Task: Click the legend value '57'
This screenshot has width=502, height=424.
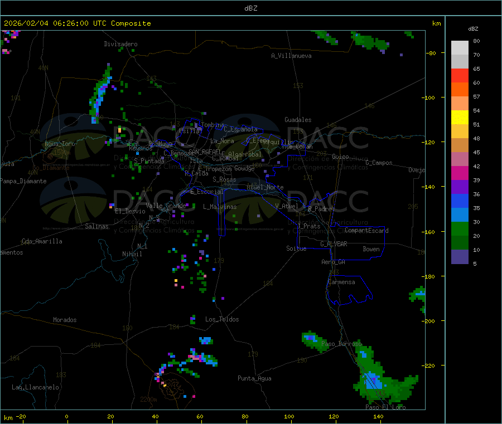Action: [476, 96]
